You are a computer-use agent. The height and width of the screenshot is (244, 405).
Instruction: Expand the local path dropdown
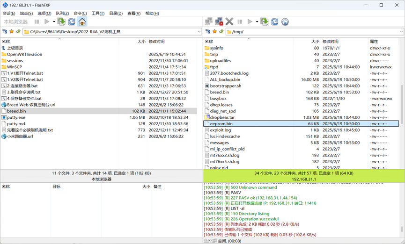coord(199,32)
